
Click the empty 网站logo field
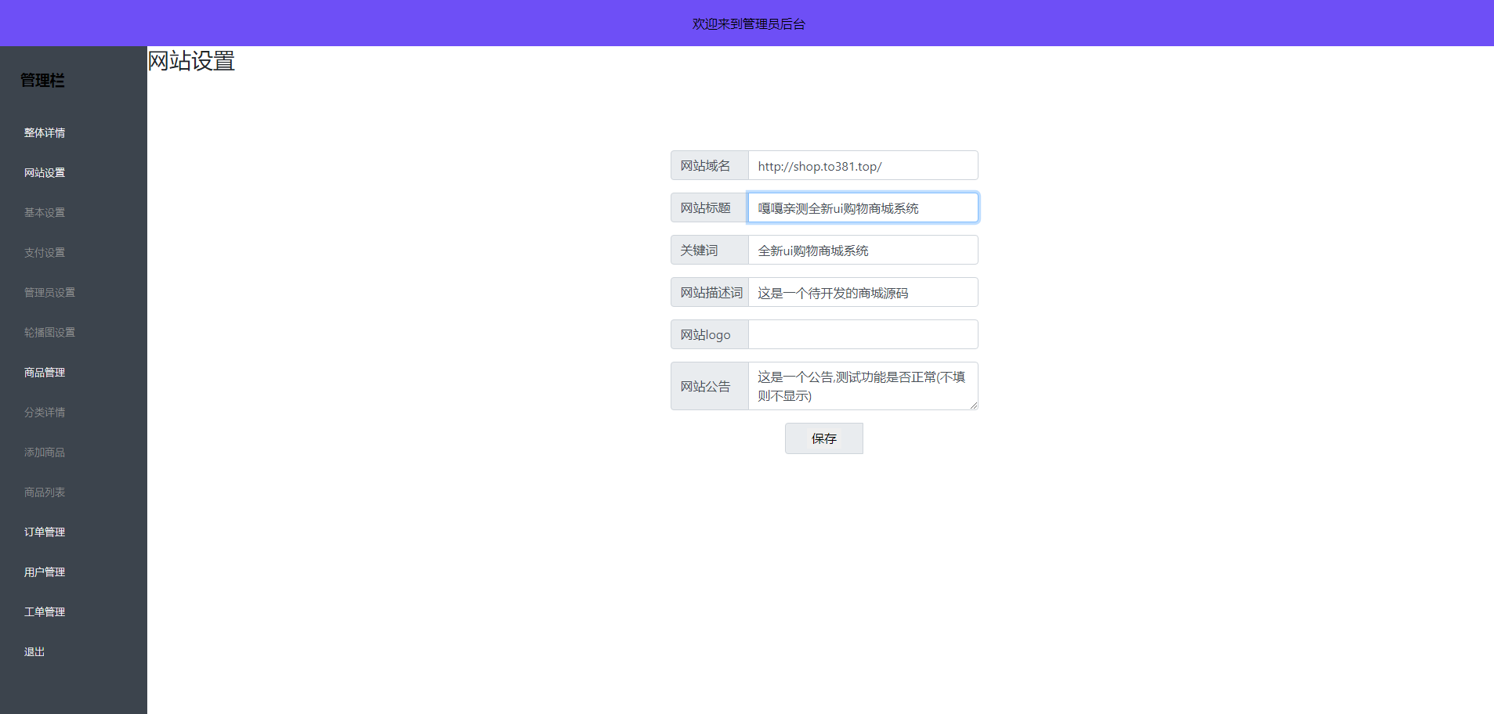click(x=863, y=335)
